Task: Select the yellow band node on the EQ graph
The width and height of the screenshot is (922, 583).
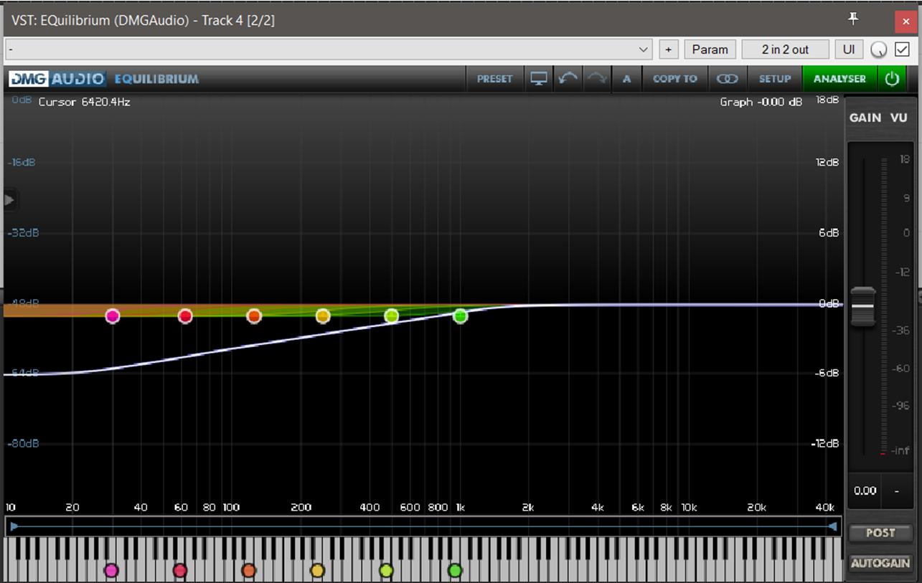Action: pos(323,316)
